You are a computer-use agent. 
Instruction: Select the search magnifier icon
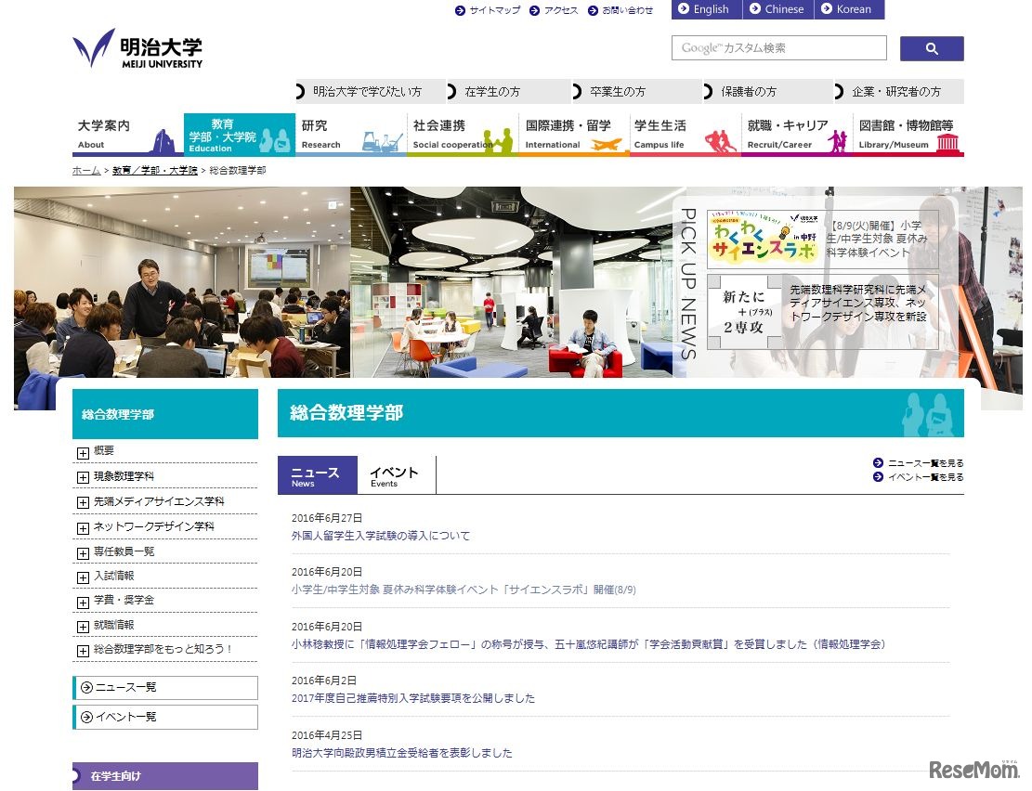coord(931,47)
